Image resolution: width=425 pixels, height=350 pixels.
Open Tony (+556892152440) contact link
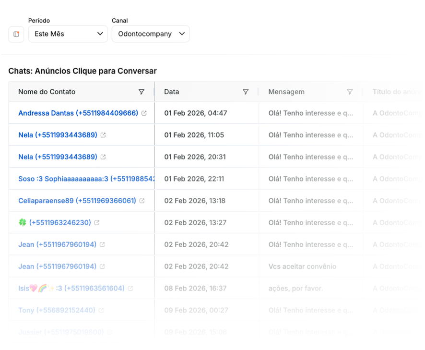[57, 311]
